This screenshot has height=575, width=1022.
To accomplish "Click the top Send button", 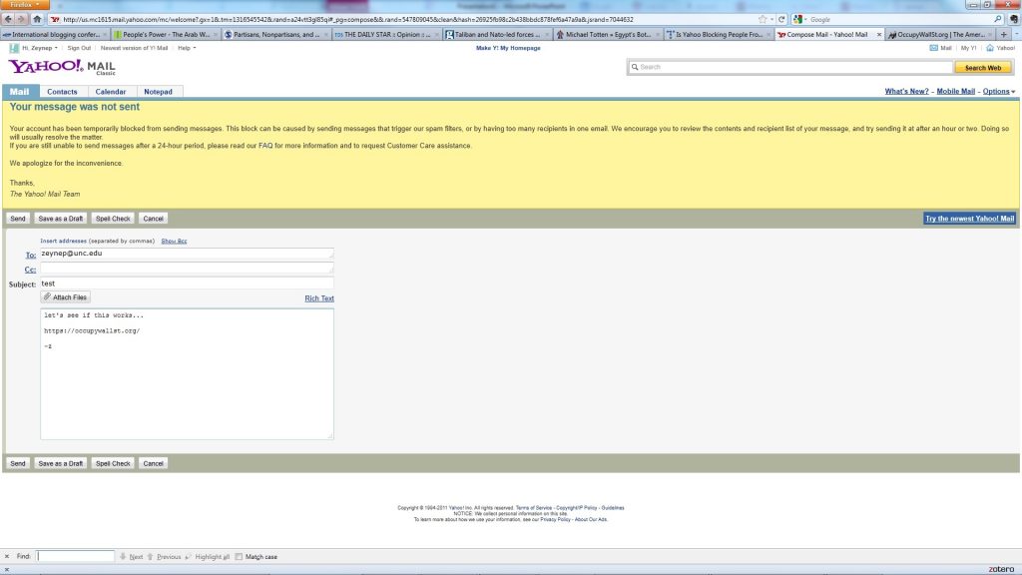I will (x=18, y=219).
